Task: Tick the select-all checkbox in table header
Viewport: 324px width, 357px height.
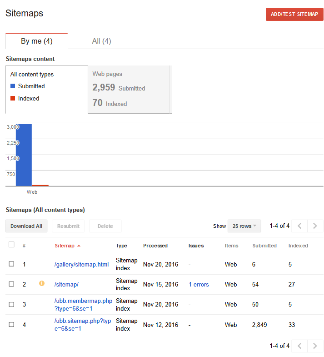Action: click(11, 245)
